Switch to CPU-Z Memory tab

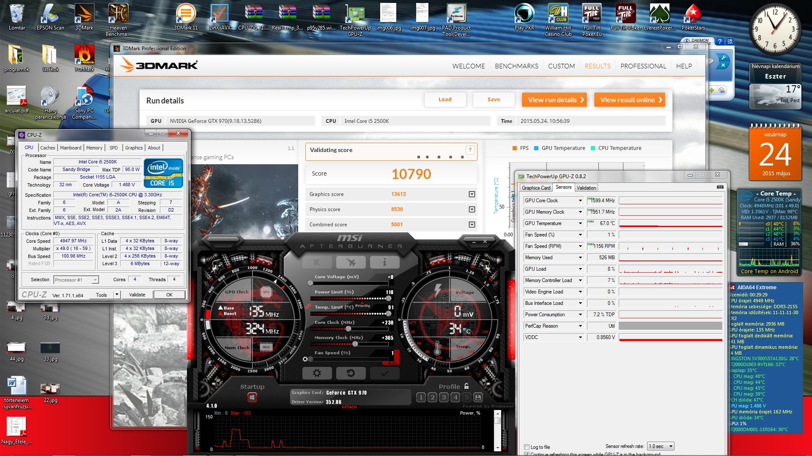click(x=94, y=148)
